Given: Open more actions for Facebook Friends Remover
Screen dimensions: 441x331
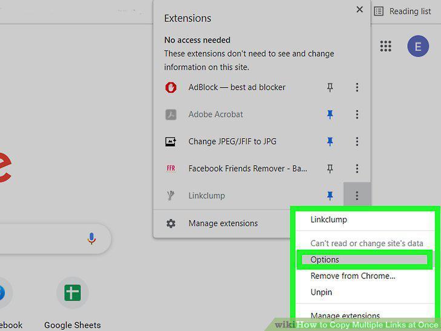Looking at the screenshot, I should [357, 169].
